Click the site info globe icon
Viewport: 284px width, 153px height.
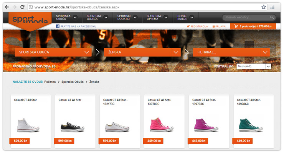click(31, 7)
